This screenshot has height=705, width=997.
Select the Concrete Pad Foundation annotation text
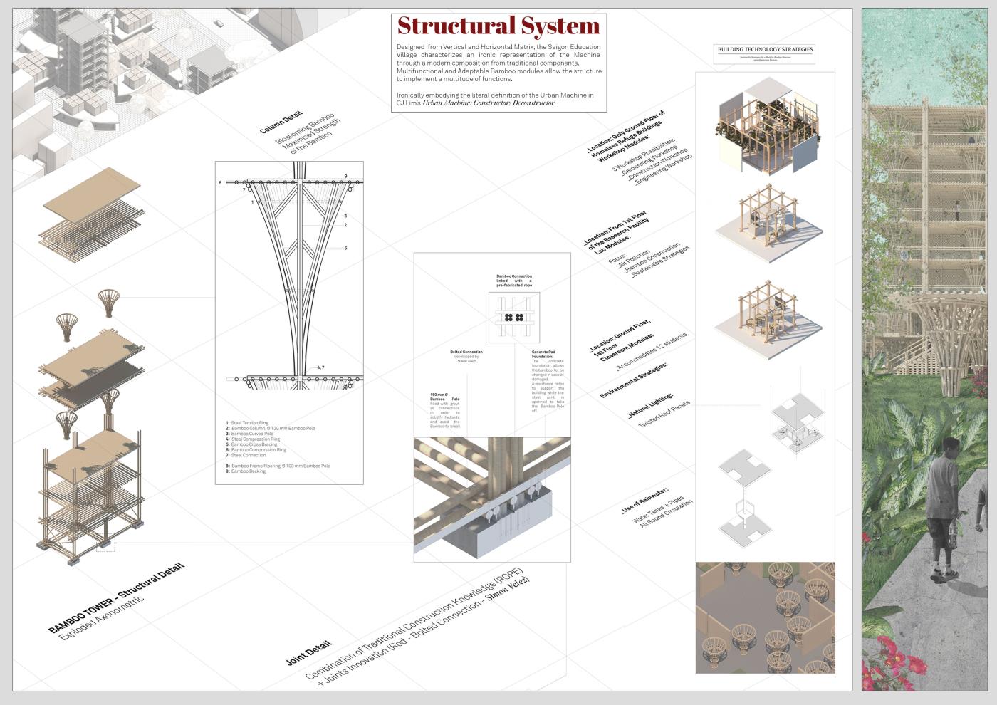tap(548, 381)
